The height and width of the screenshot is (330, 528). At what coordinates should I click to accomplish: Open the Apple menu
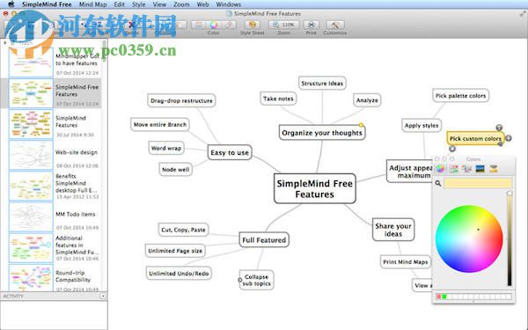(x=11, y=4)
